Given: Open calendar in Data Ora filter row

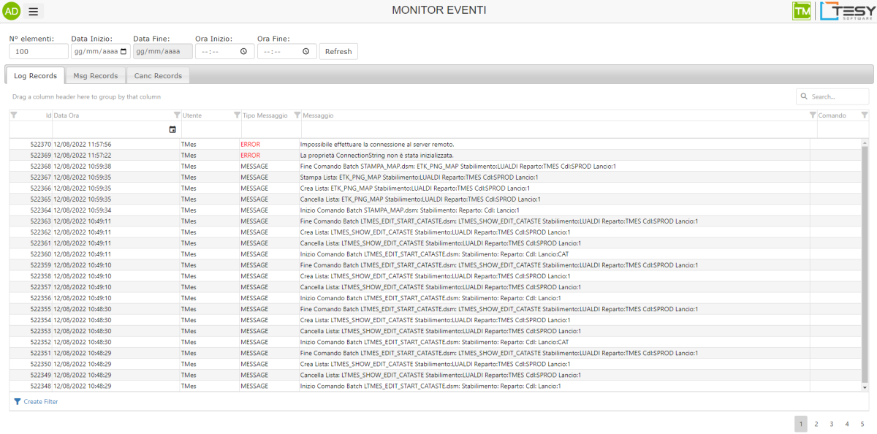Looking at the screenshot, I should [172, 129].
